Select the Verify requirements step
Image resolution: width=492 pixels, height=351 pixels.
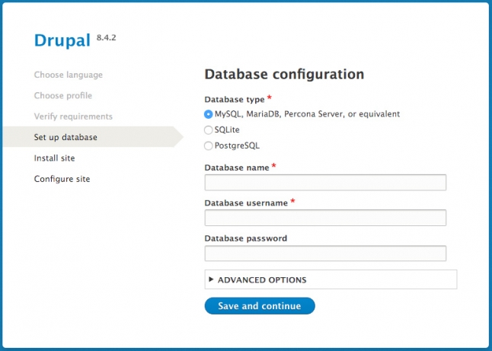pos(73,116)
